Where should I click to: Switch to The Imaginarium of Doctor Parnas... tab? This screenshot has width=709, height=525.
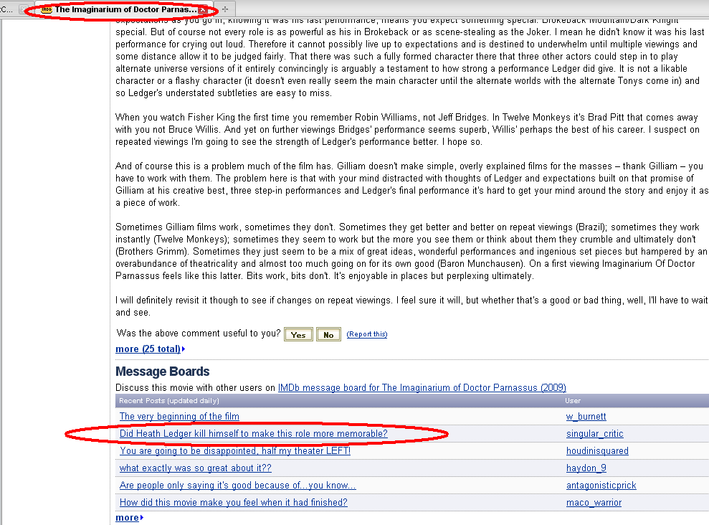click(x=123, y=9)
